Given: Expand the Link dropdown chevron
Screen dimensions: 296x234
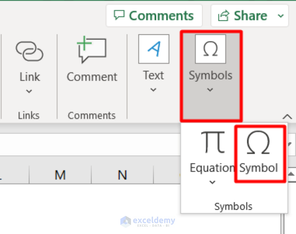Looking at the screenshot, I should [29, 92].
